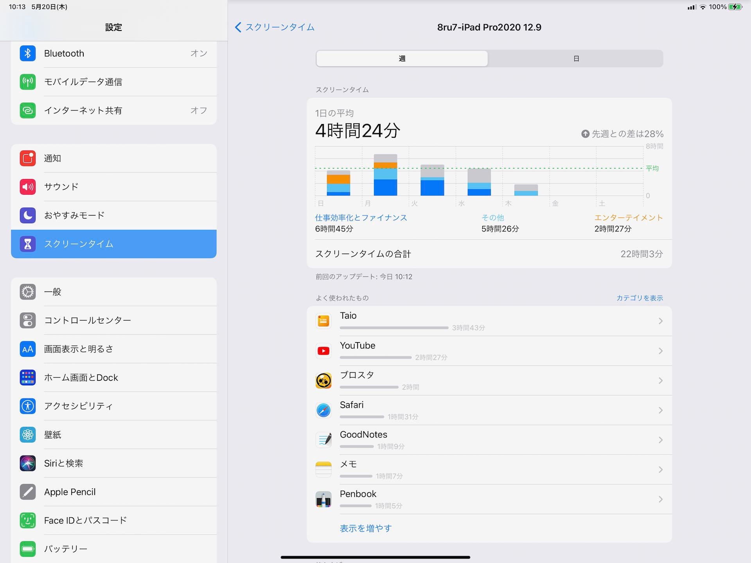Screen dimensions: 751x563
Task: Tap the GoodNotes app icon
Action: [323, 440]
